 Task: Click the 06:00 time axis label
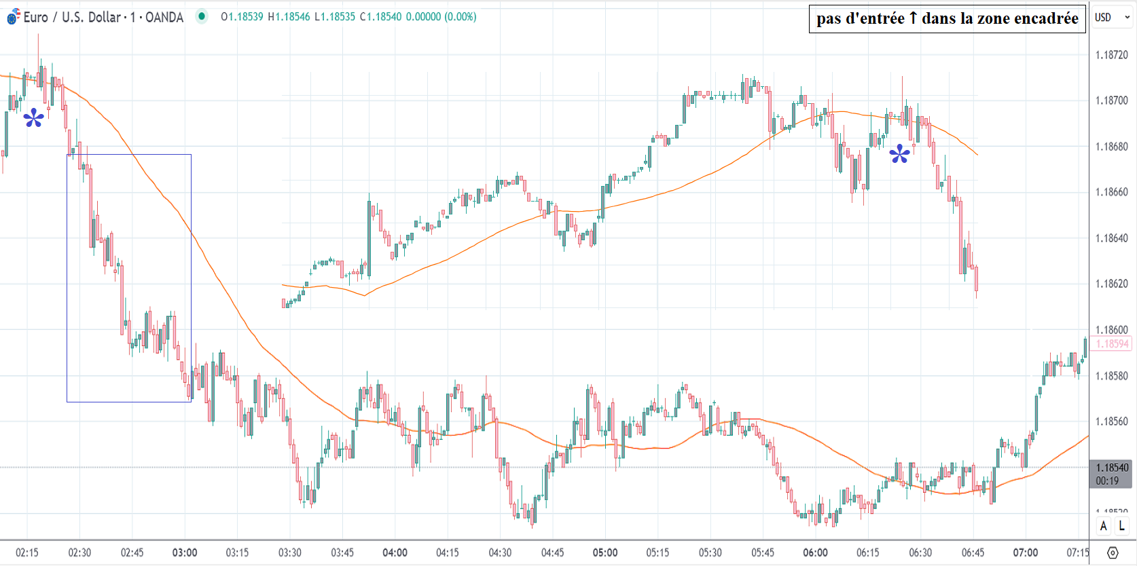815,552
